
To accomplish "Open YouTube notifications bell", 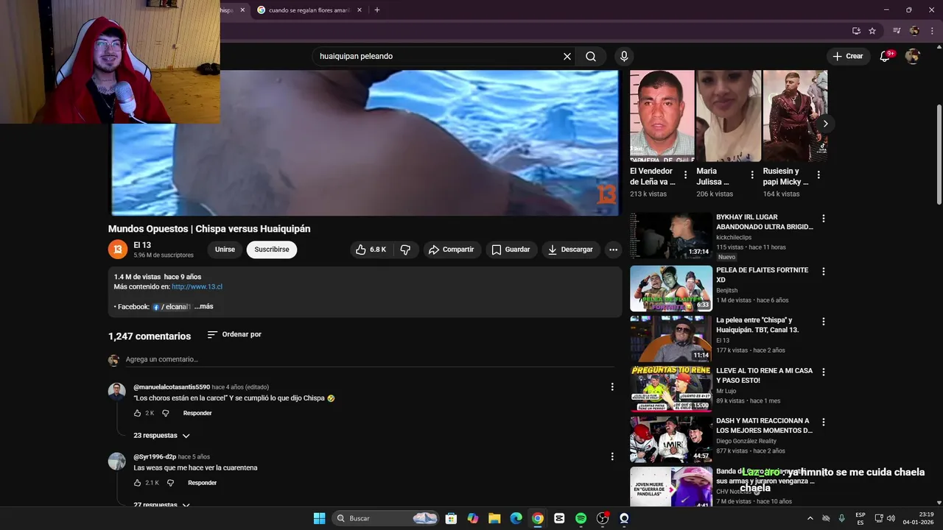I will tap(886, 56).
